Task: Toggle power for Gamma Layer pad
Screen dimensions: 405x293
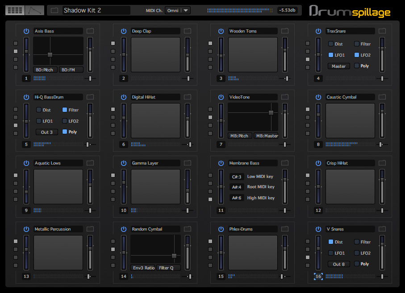Action: pyautogui.click(x=124, y=163)
